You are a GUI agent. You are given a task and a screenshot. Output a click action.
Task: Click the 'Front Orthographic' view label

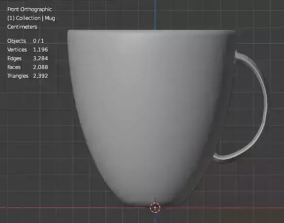pyautogui.click(x=30, y=9)
